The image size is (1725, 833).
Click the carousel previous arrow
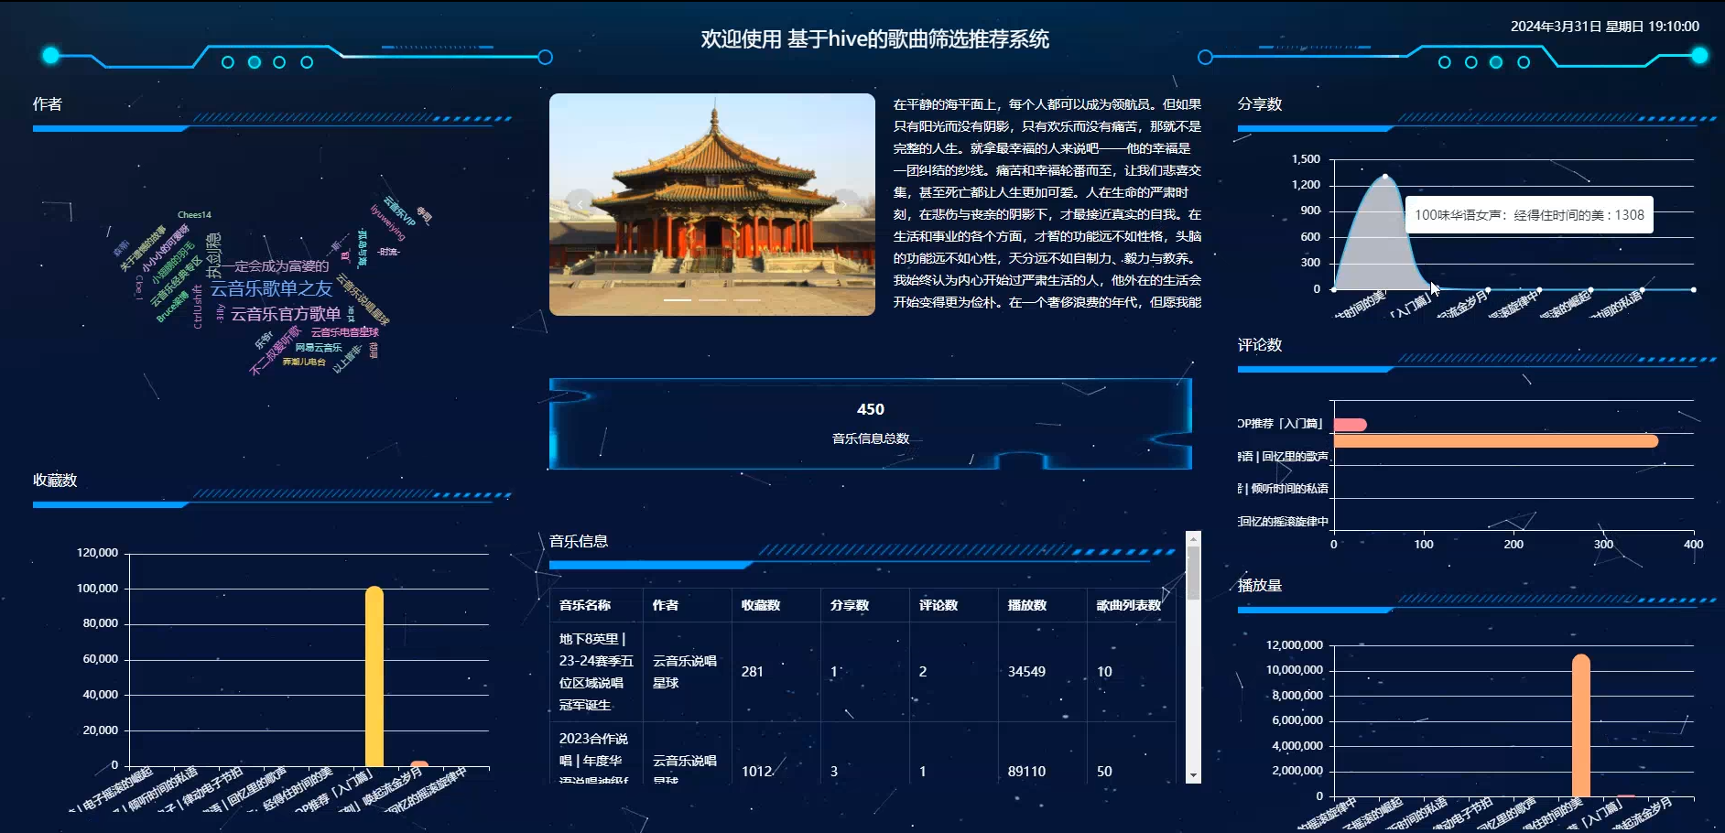pyautogui.click(x=580, y=204)
